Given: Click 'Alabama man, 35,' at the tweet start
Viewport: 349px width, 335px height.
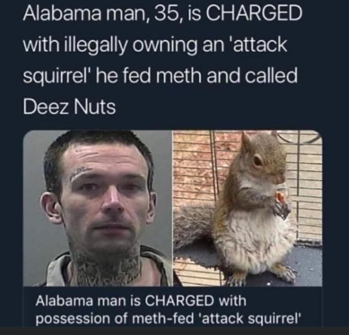Looking at the screenshot, I should click(103, 13).
